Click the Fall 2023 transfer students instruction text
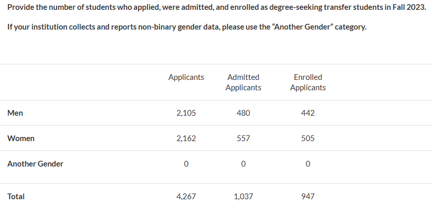Viewport: 432px width, 207px height. [x=217, y=7]
